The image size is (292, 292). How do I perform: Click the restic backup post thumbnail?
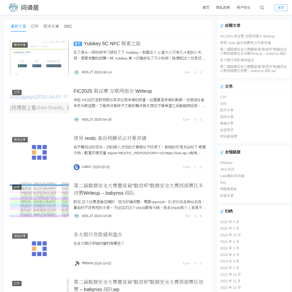click(x=39, y=152)
